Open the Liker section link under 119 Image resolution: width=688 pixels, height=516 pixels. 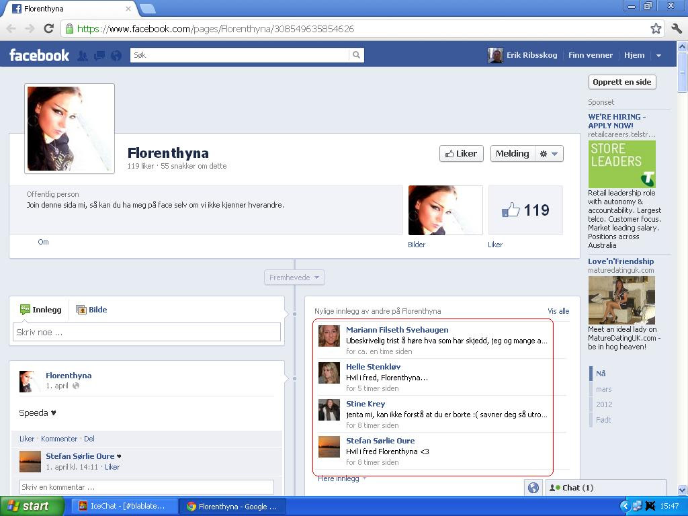tap(495, 245)
